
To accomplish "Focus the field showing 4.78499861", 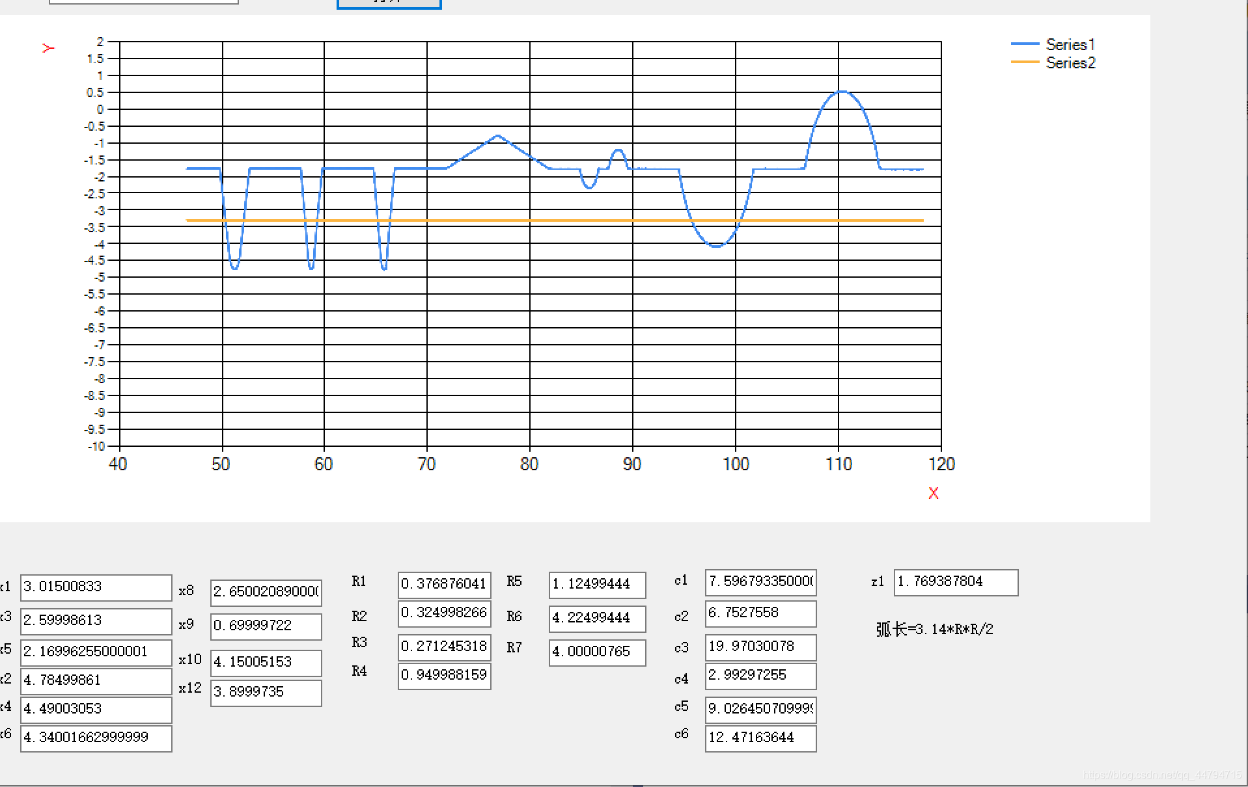I will (x=96, y=681).
